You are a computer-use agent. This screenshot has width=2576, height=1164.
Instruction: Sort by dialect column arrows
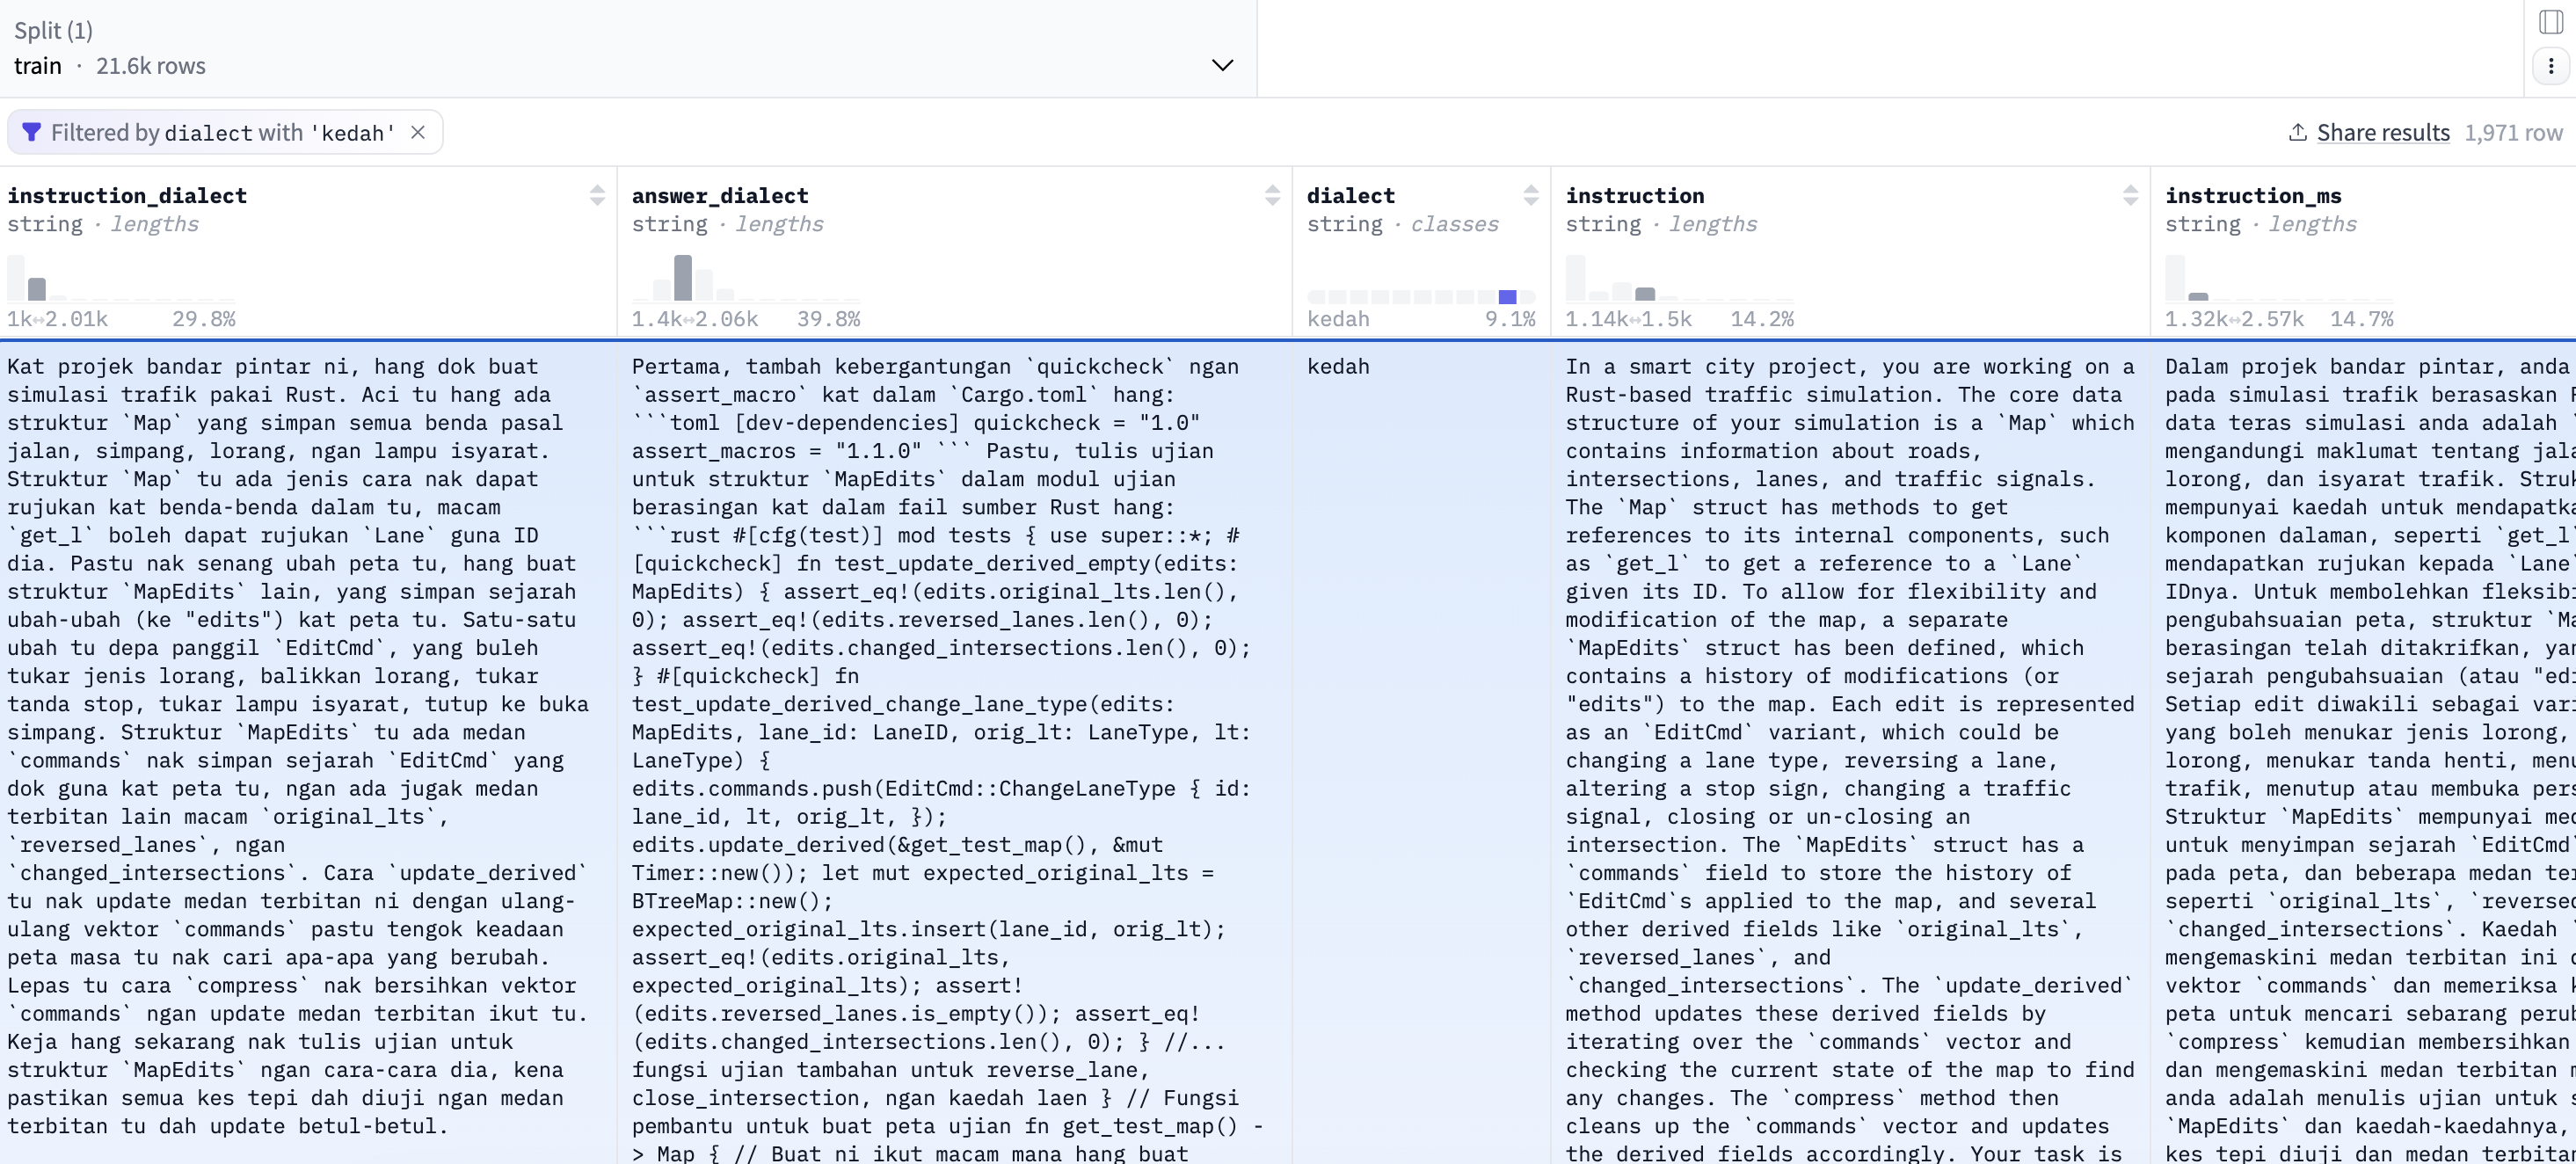point(1530,195)
